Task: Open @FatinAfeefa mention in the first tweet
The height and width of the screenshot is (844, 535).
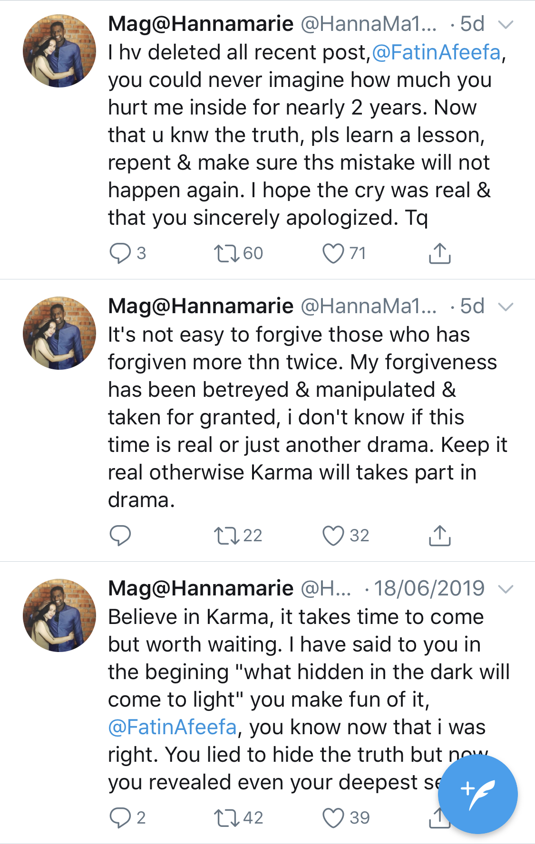Action: pyautogui.click(x=436, y=53)
